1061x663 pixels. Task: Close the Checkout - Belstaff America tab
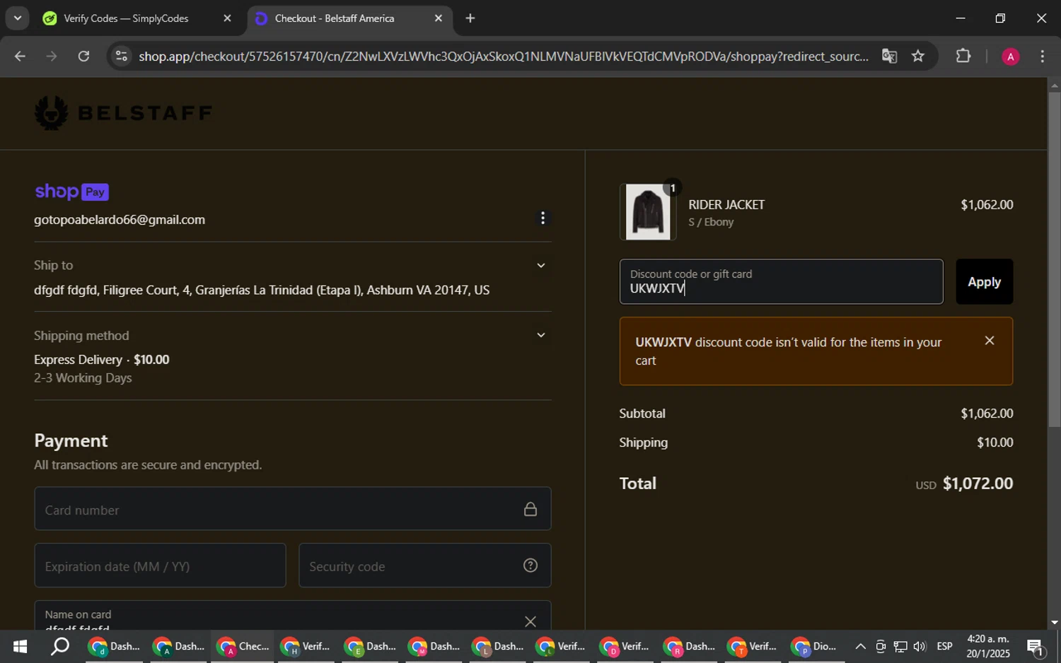pyautogui.click(x=439, y=18)
